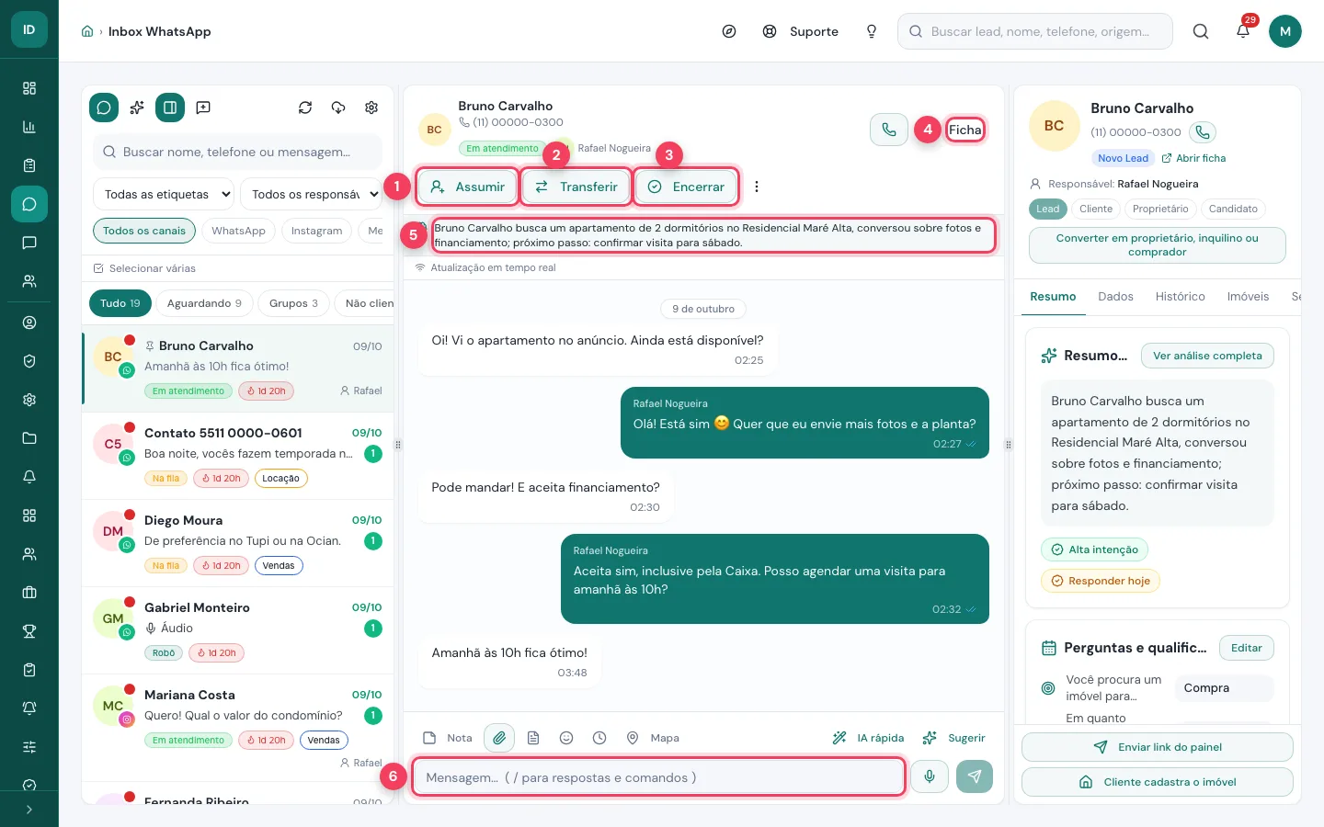Open the Diego Moura conversation
This screenshot has height=827, width=1324.
tap(238, 543)
